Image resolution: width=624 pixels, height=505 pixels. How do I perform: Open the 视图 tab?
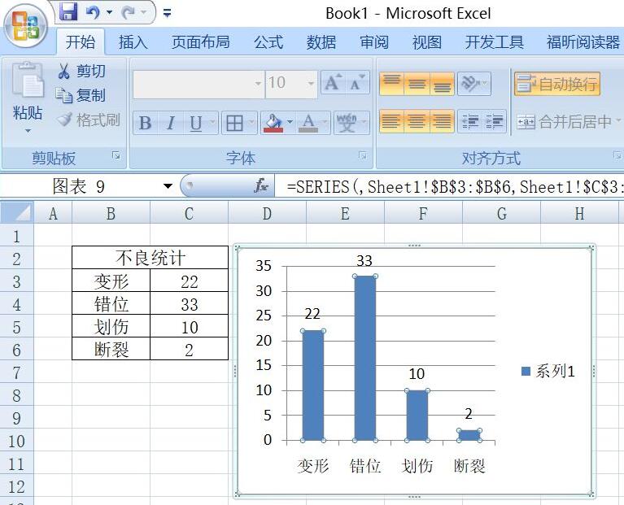point(427,41)
